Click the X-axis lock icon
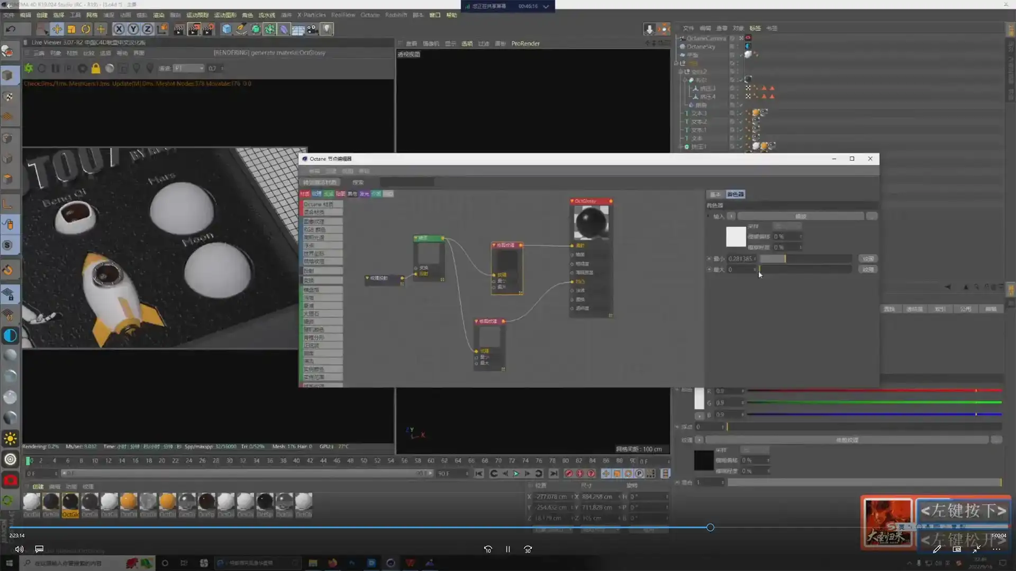Screen dimensions: 1016x571 click(x=119, y=29)
